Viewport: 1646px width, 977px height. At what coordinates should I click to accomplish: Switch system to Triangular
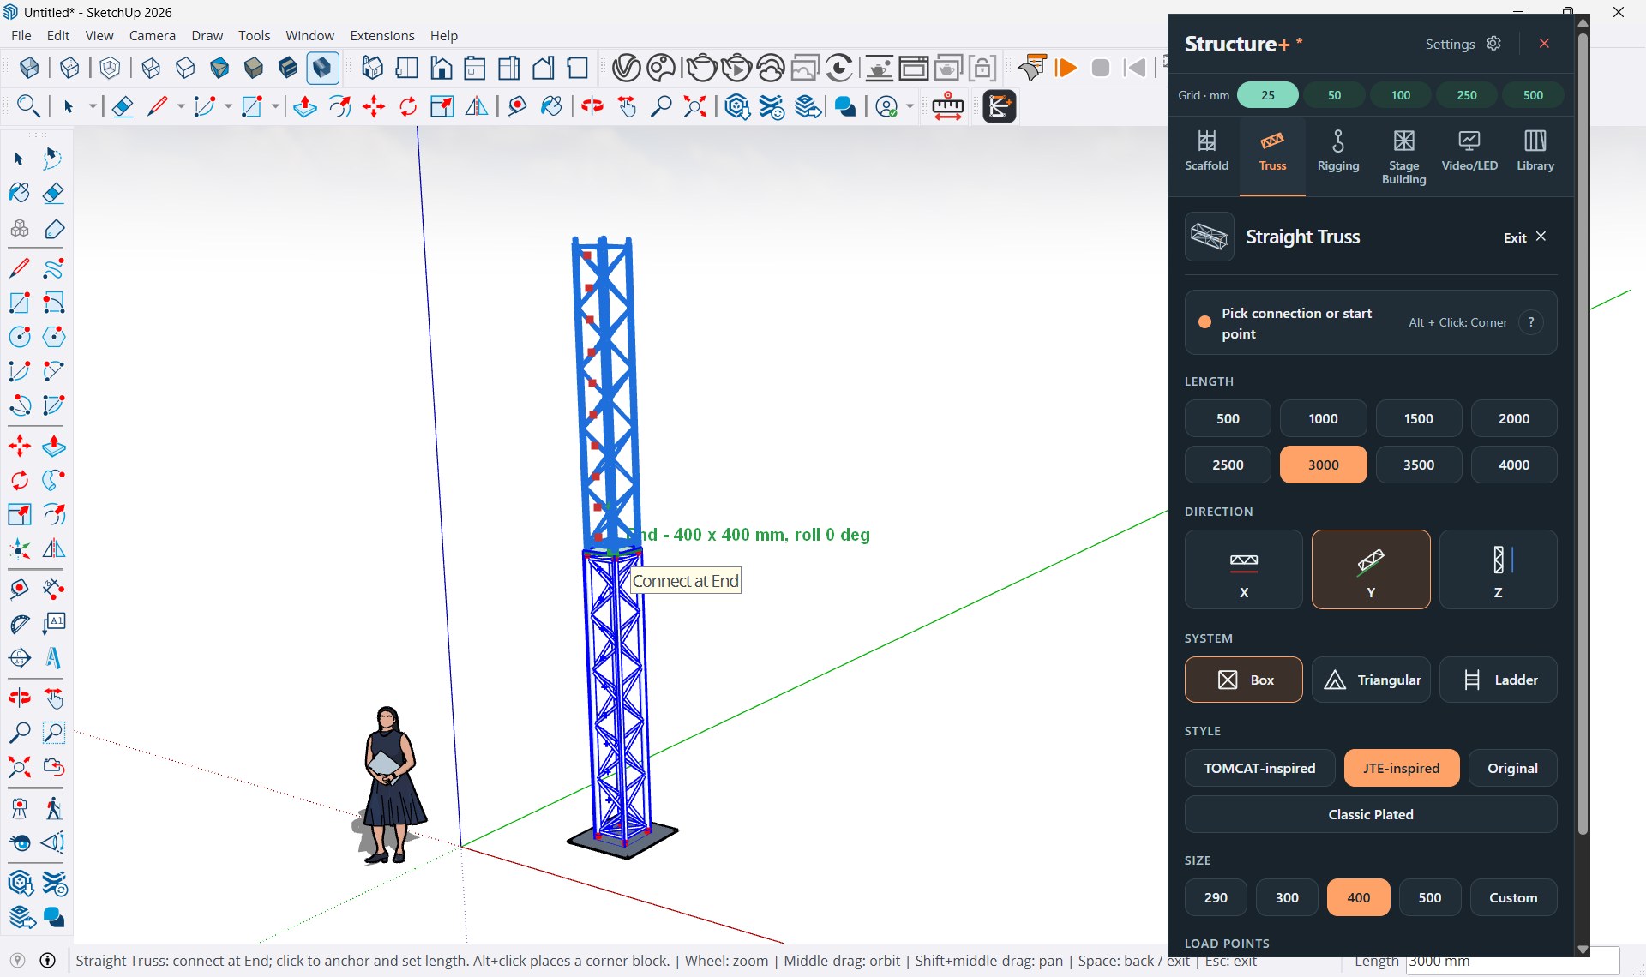pyautogui.click(x=1371, y=680)
